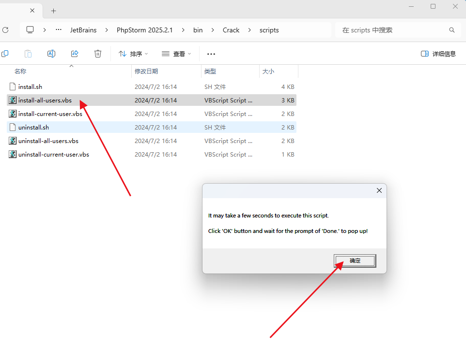Click the install.sh blank file icon
The height and width of the screenshot is (347, 466).
coord(13,87)
